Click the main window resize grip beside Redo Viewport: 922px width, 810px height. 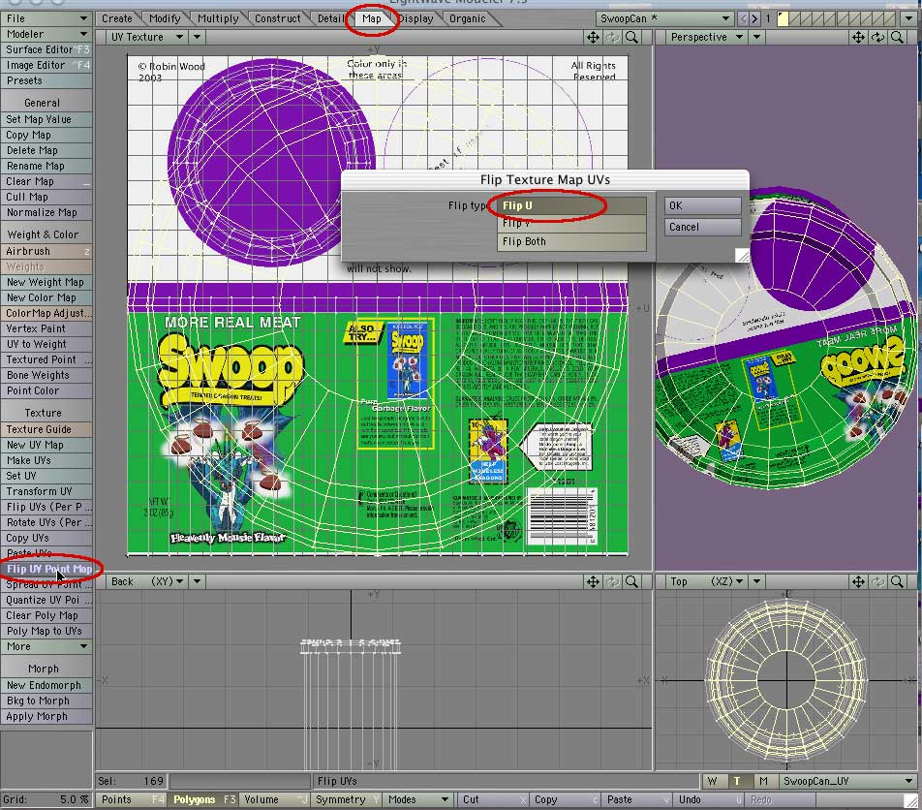(910, 800)
